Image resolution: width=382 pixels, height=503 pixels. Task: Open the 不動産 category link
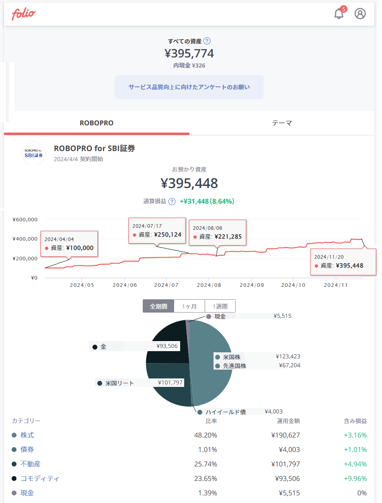point(31,464)
